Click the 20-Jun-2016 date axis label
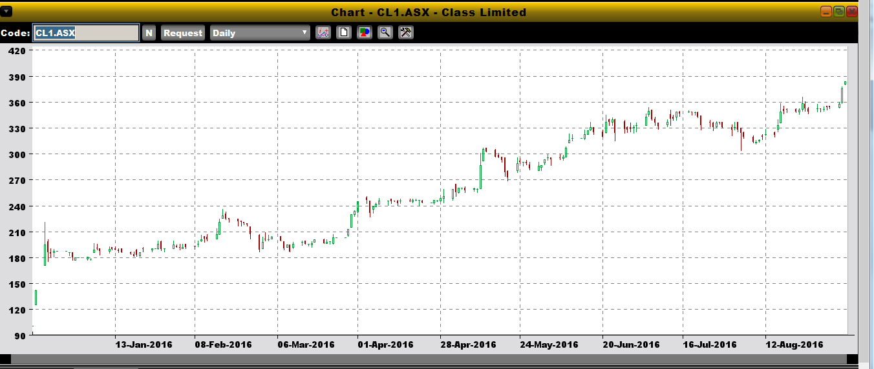The width and height of the screenshot is (874, 369). [631, 344]
